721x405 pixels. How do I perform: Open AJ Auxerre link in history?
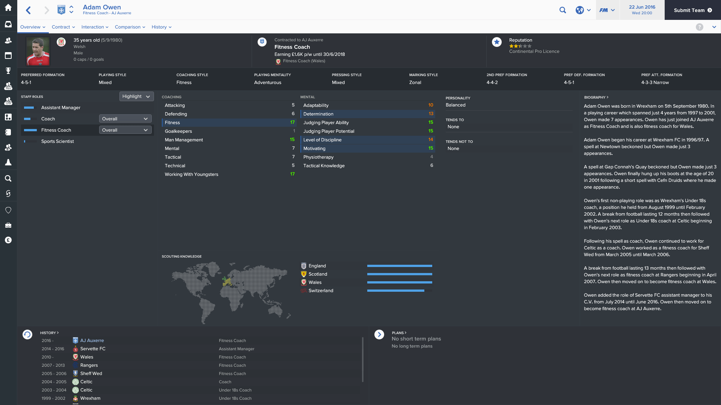[x=92, y=340]
